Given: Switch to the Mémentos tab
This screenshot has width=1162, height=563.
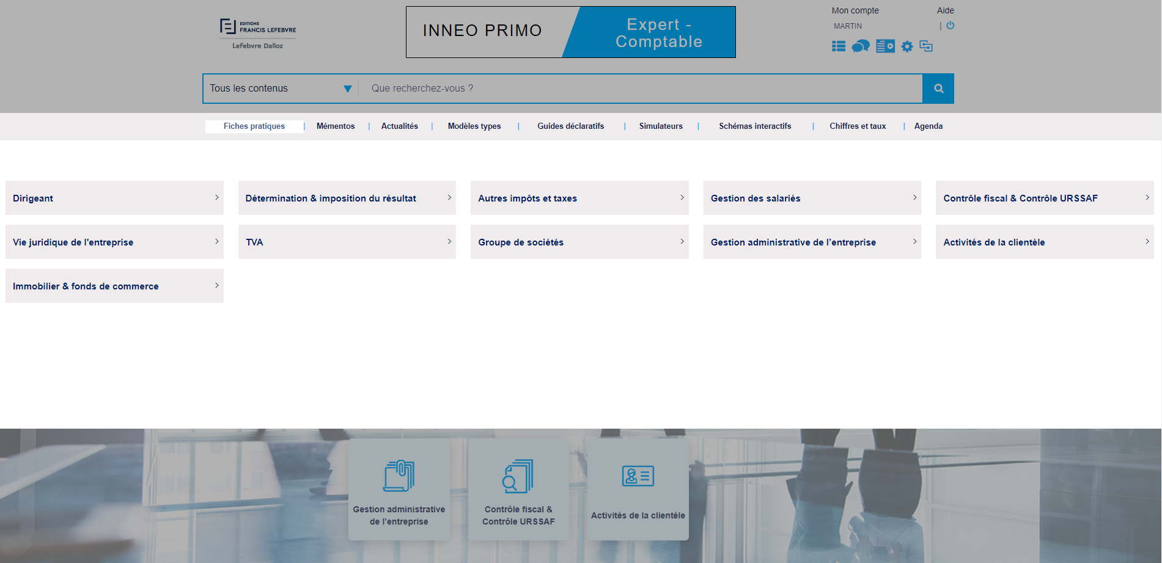Looking at the screenshot, I should tap(336, 126).
